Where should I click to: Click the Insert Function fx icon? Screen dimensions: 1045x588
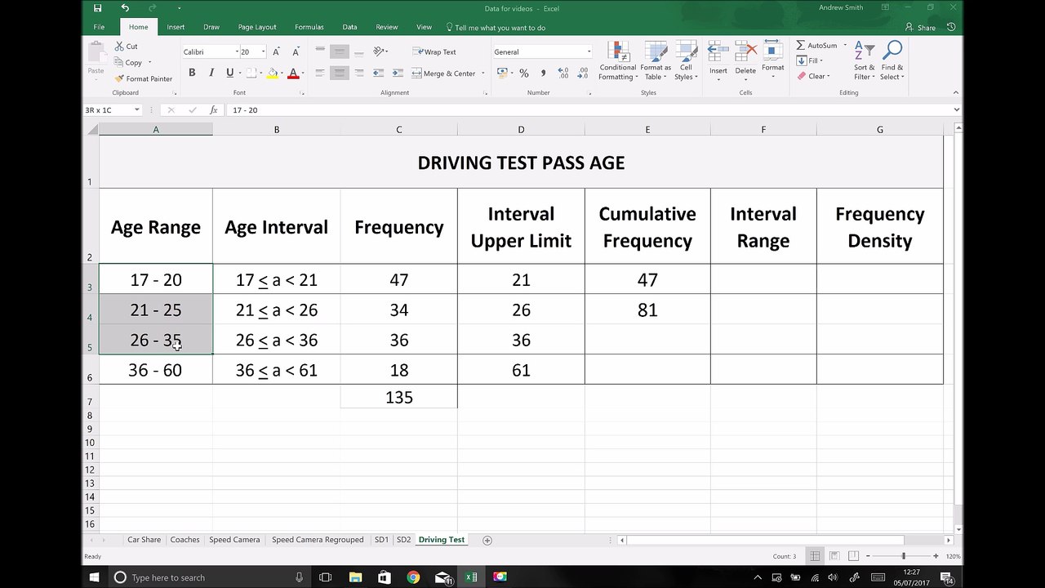coord(214,109)
